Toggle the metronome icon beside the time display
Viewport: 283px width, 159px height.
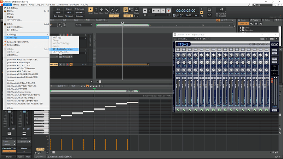[202, 16]
